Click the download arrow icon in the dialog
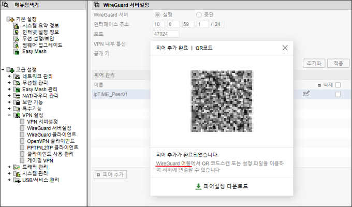352x207 pixels. 198,186
